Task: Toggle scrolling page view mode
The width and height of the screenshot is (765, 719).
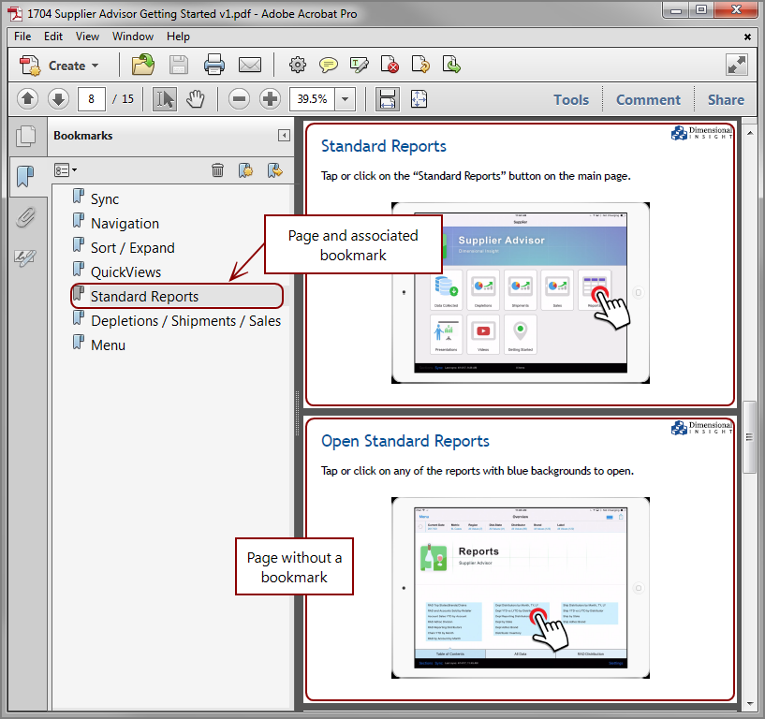Action: (387, 98)
